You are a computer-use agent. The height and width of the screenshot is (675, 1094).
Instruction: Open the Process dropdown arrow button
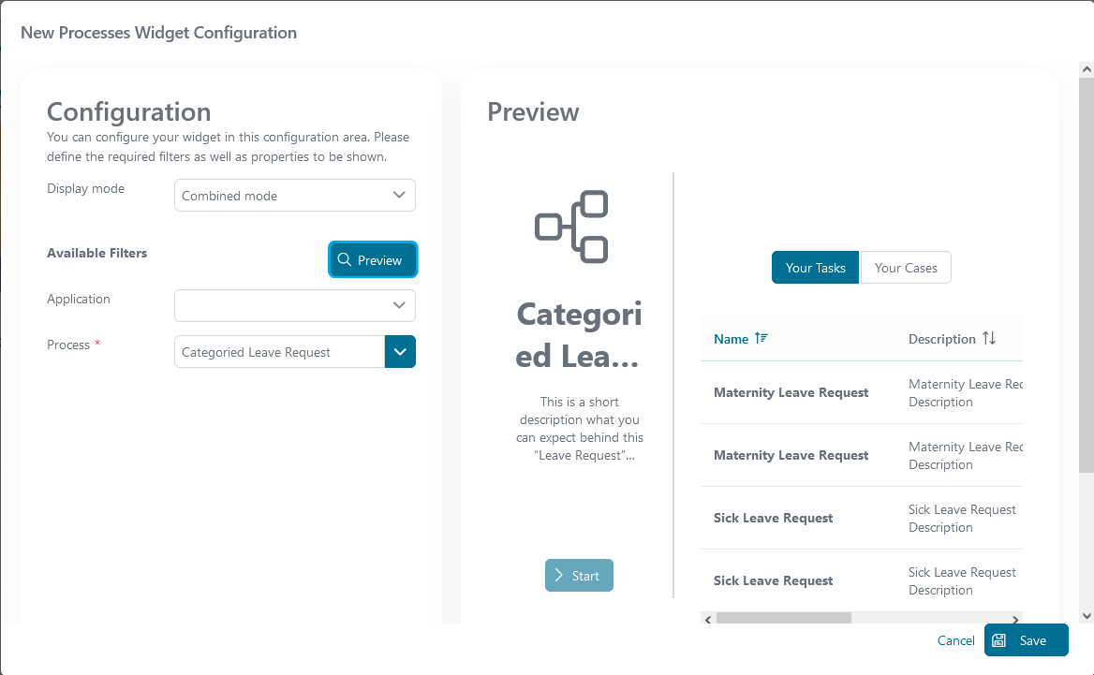coord(400,351)
